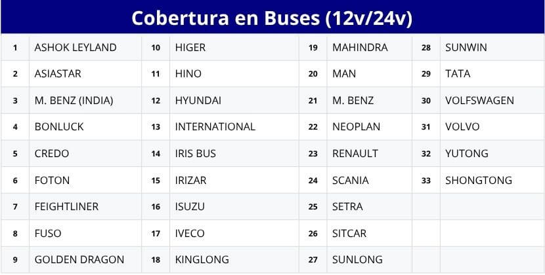Click the HYUNDAI entry
Image resolution: width=545 pixels, height=275 pixels.
[234, 101]
